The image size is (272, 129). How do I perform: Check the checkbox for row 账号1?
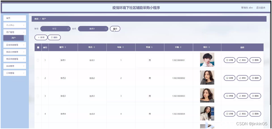pos(38,60)
